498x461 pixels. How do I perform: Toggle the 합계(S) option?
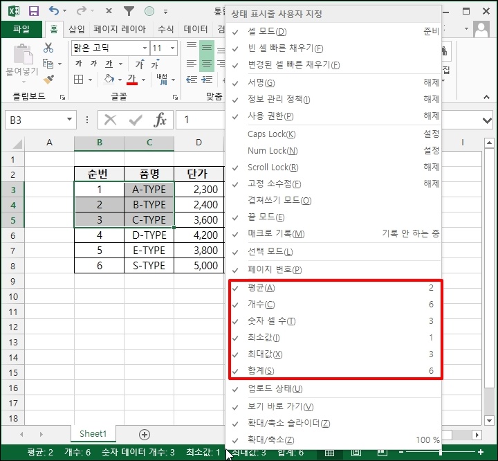click(x=335, y=371)
